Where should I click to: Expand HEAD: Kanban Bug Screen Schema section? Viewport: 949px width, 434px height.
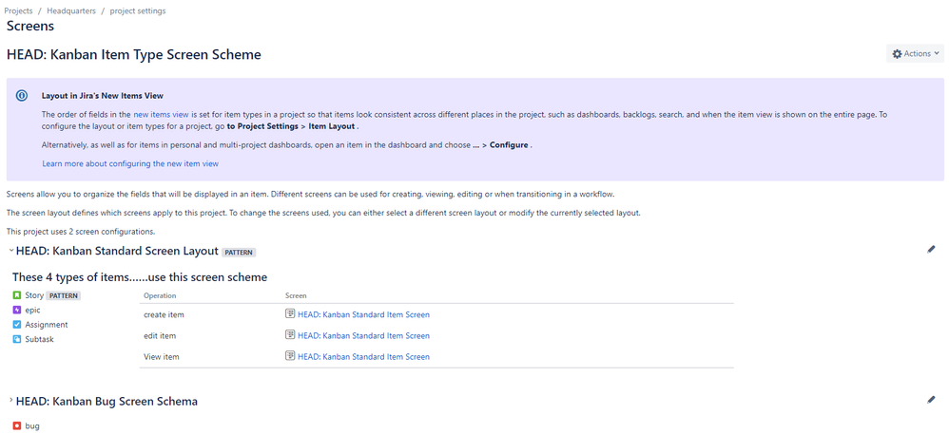click(x=11, y=401)
